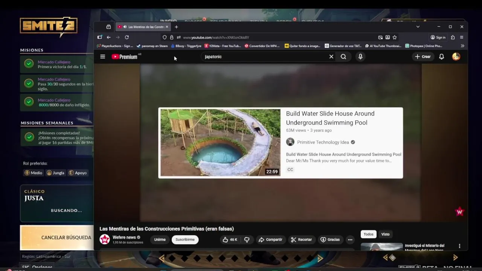
Task: Click the shield tracking protection icon
Action: 165,37
